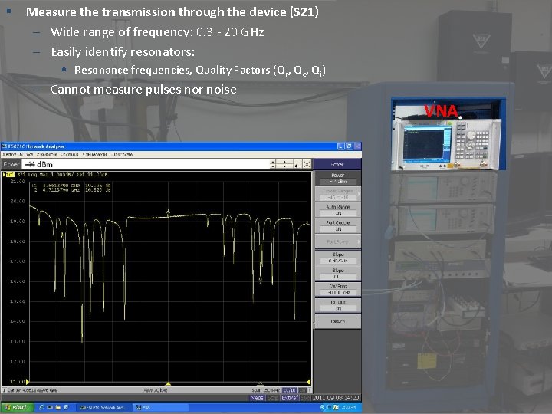552x414 pixels.
Task: Expand the Port Power softkey submenu
Action: (337, 242)
